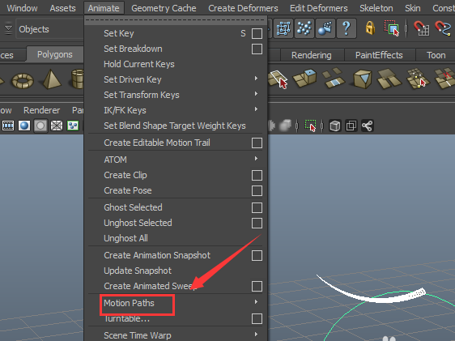The width and height of the screenshot is (455, 341).
Task: Click the cube xray viewport icon
Action: [x=335, y=126]
